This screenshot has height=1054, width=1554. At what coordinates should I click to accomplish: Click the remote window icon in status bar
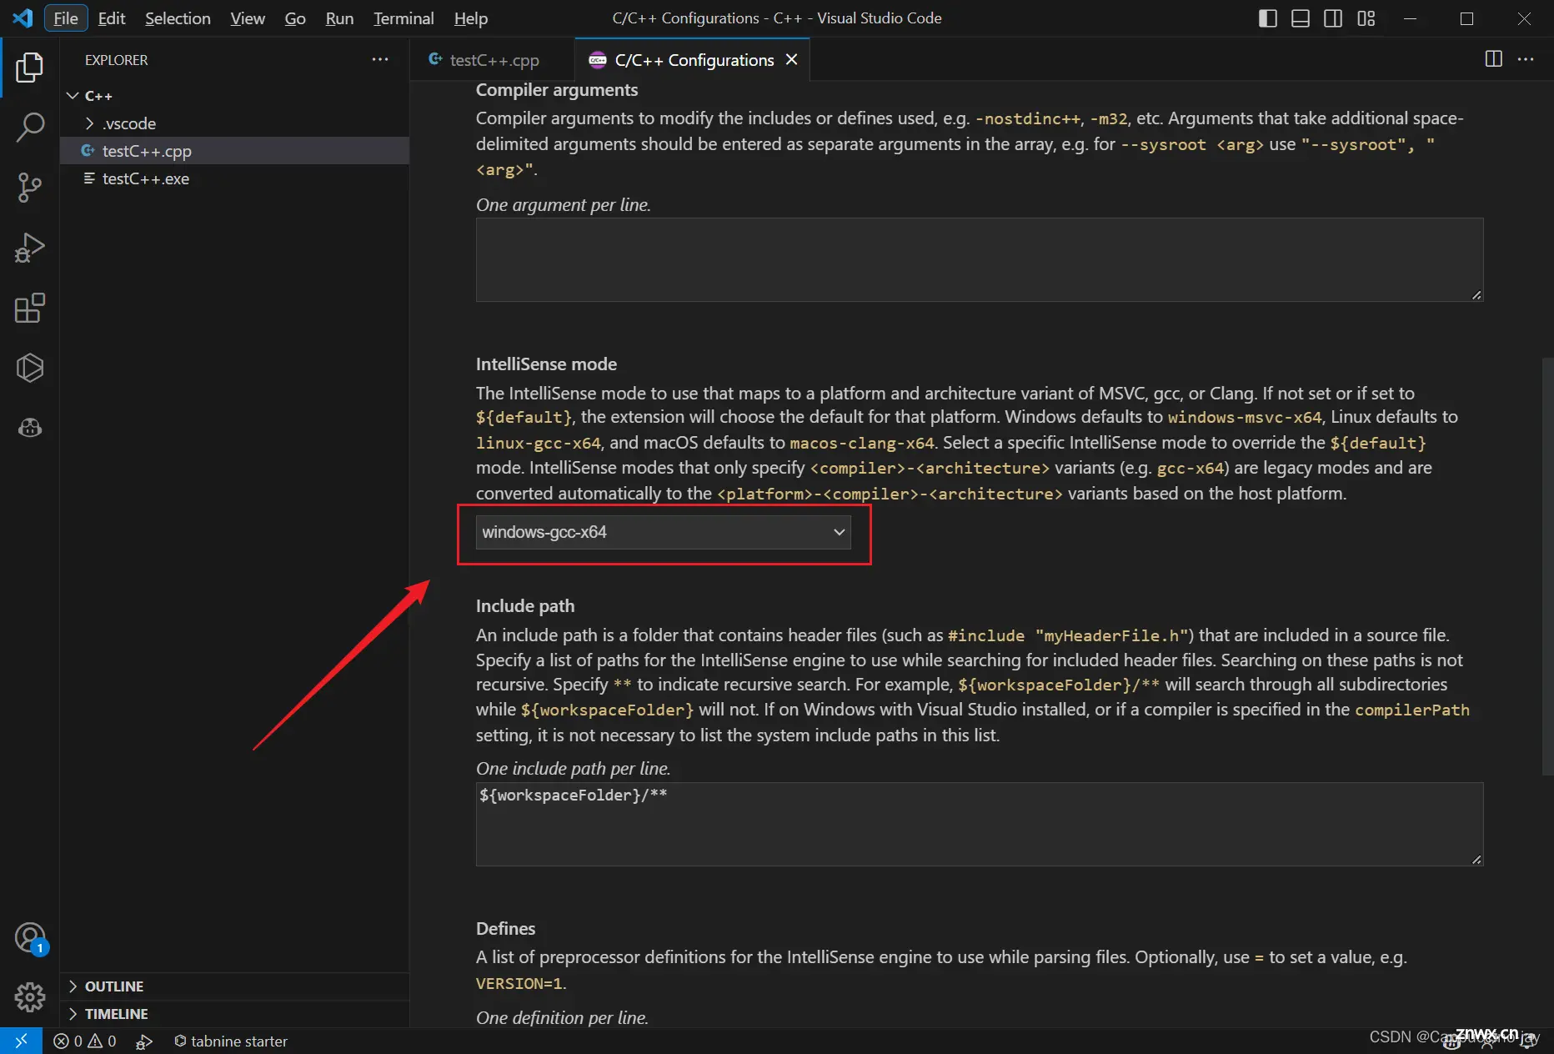click(x=21, y=1041)
